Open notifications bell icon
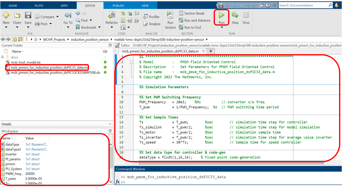Viewport: 343px width, 187px height. tap(337, 5)
